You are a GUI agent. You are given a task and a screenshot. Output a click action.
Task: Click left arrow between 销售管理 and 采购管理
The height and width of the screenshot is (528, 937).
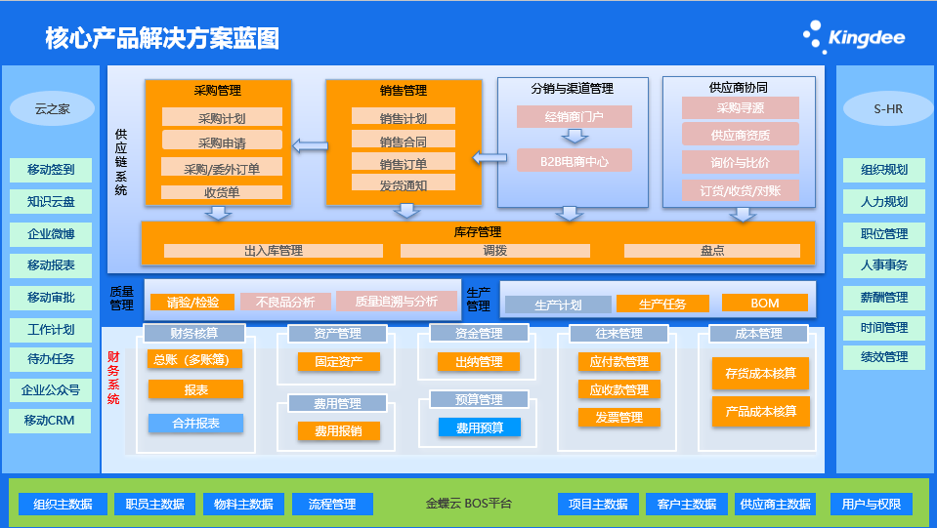311,146
